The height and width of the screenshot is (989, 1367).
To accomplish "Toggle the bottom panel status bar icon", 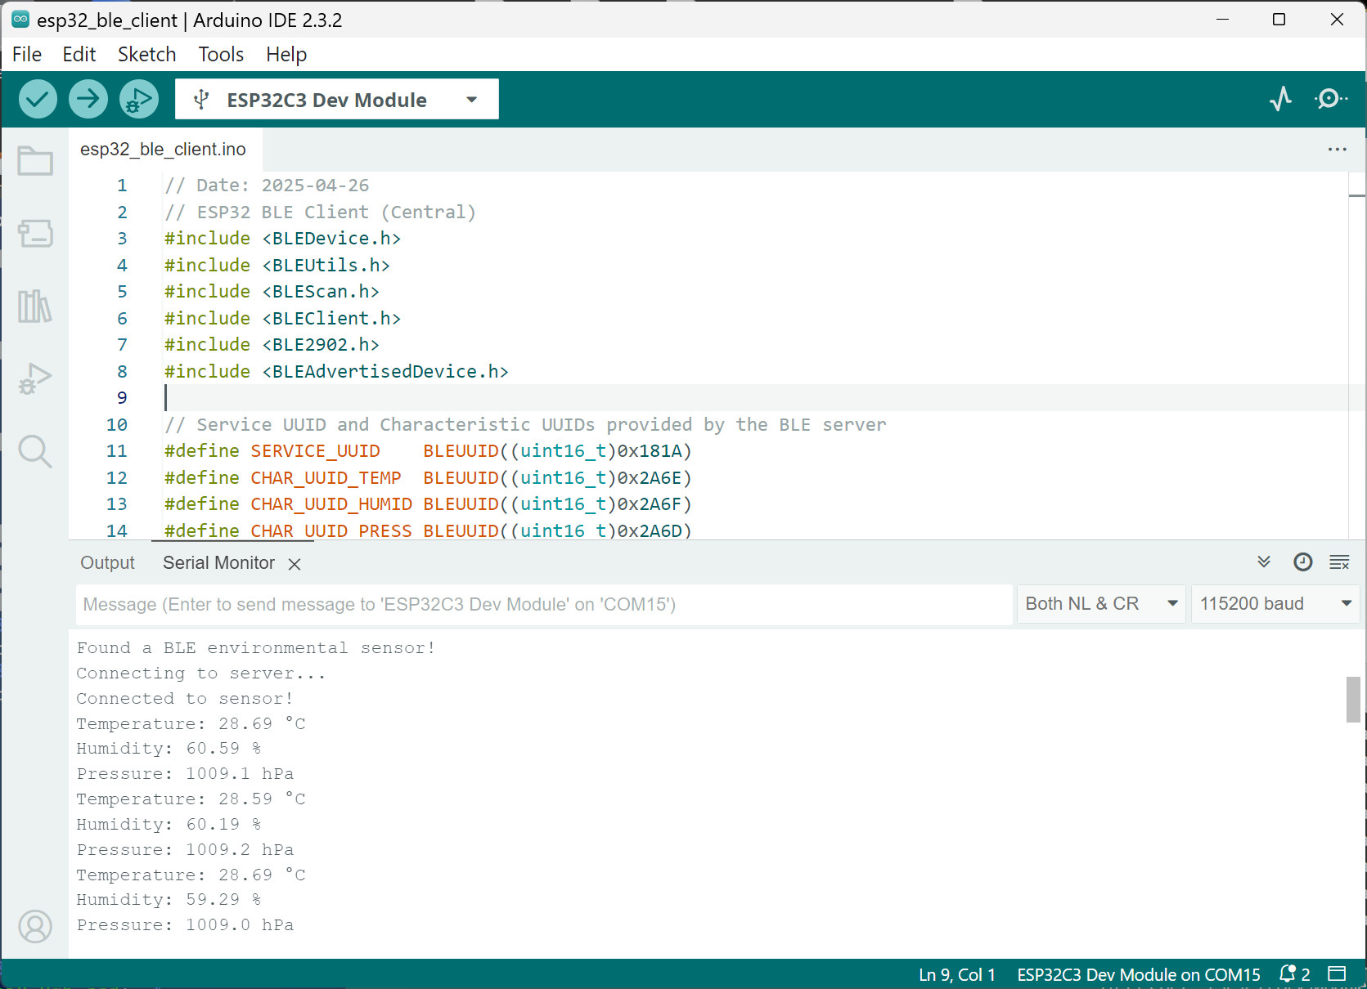I will 1337,974.
